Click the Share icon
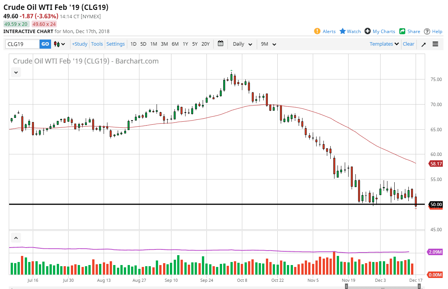Viewport: 448px width, 289px height. pos(402,31)
